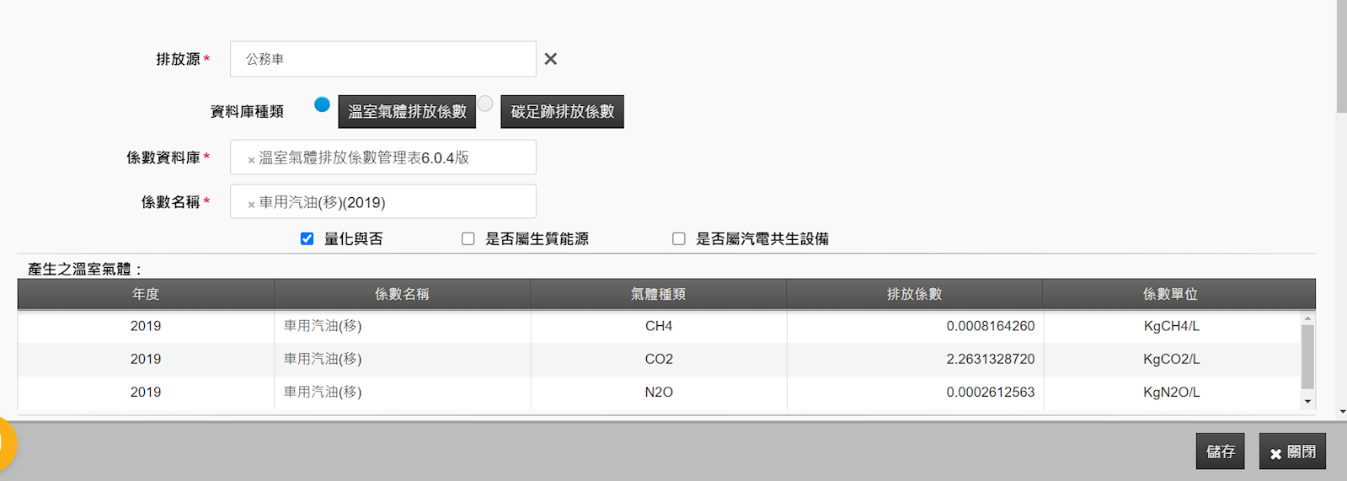
Task: Click the table scrollbar down arrow
Action: (1307, 402)
